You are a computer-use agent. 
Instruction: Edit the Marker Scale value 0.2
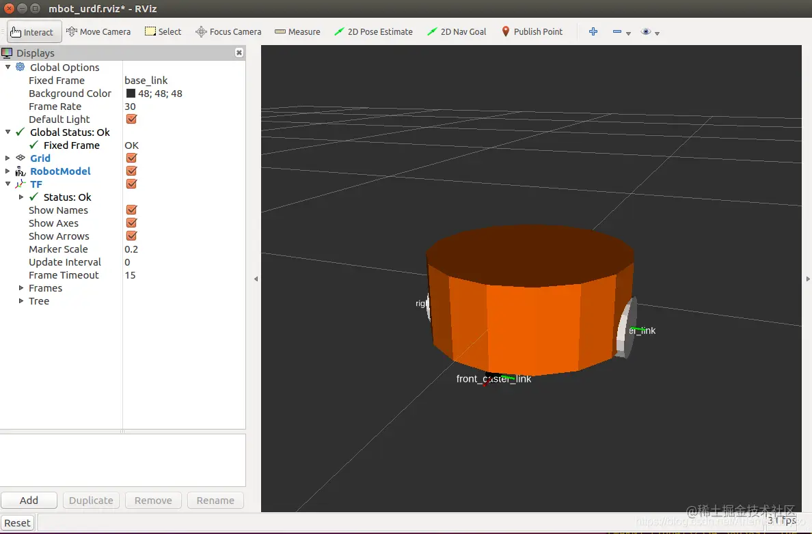coord(131,249)
